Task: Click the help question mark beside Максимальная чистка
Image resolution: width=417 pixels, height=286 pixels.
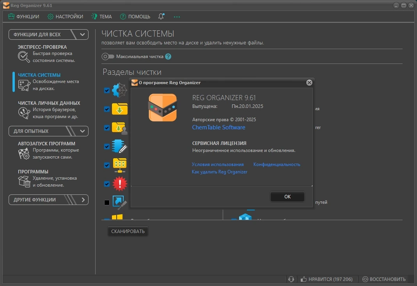Action: 168,56
